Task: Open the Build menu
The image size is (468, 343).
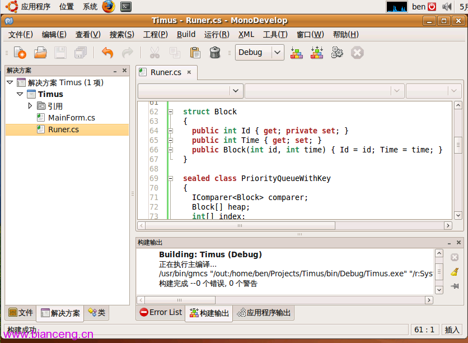Action: (186, 34)
